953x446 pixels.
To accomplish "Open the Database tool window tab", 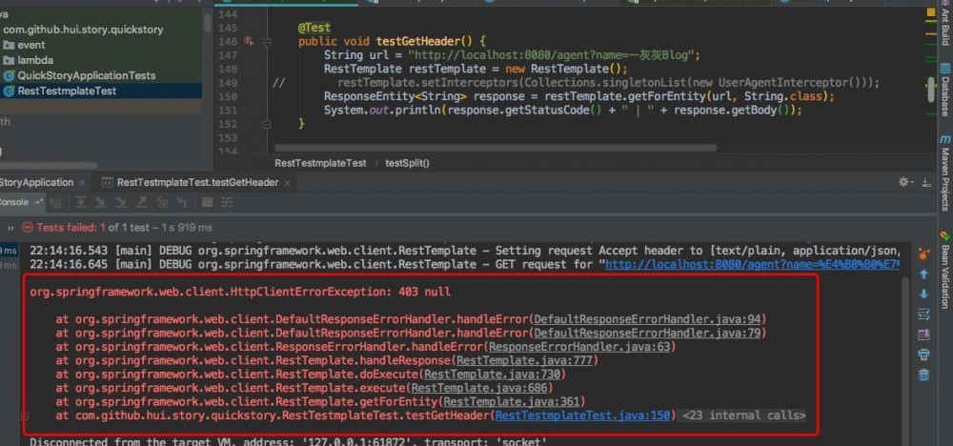I will tap(945, 90).
